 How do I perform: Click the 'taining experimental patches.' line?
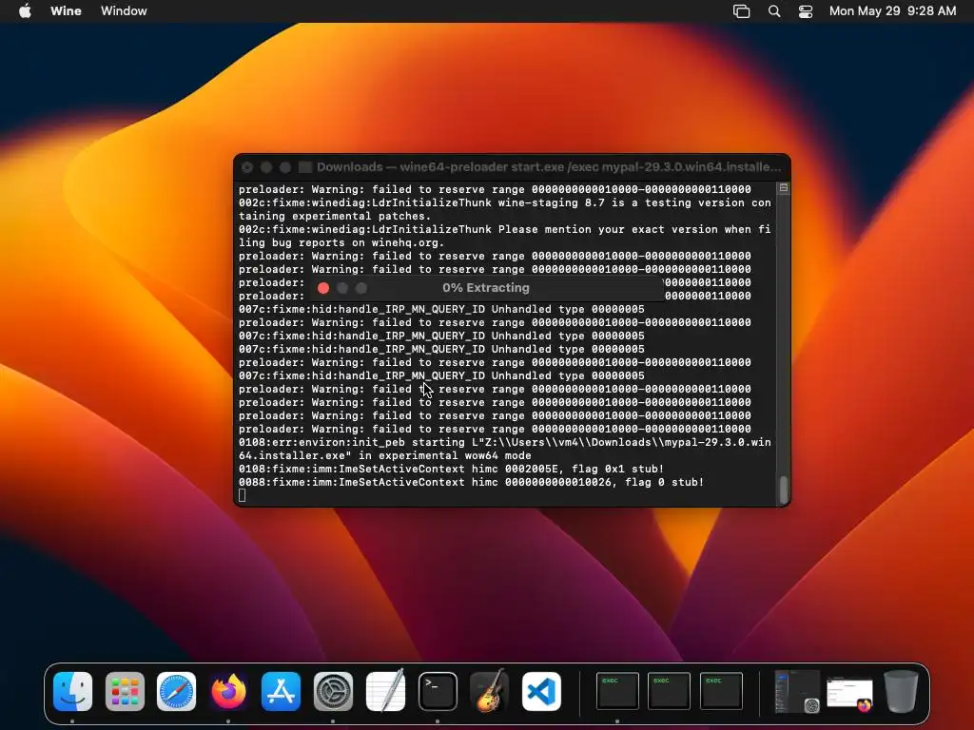tap(334, 216)
